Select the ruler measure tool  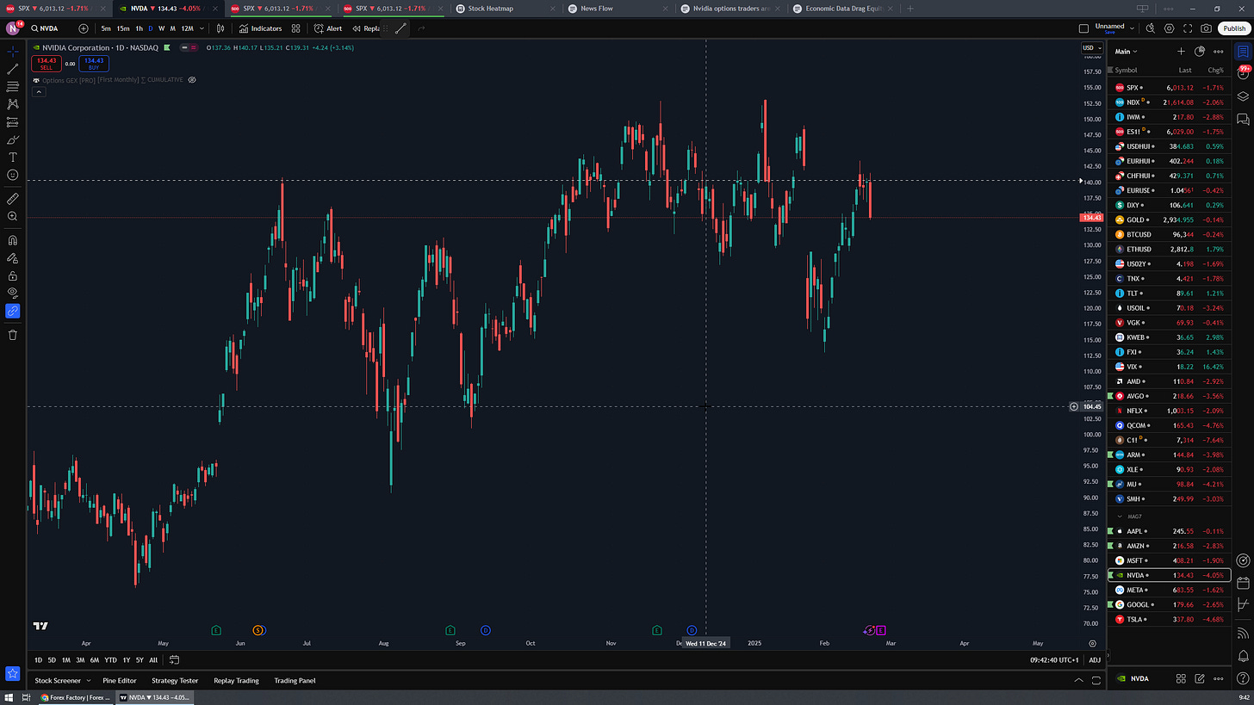click(x=13, y=199)
